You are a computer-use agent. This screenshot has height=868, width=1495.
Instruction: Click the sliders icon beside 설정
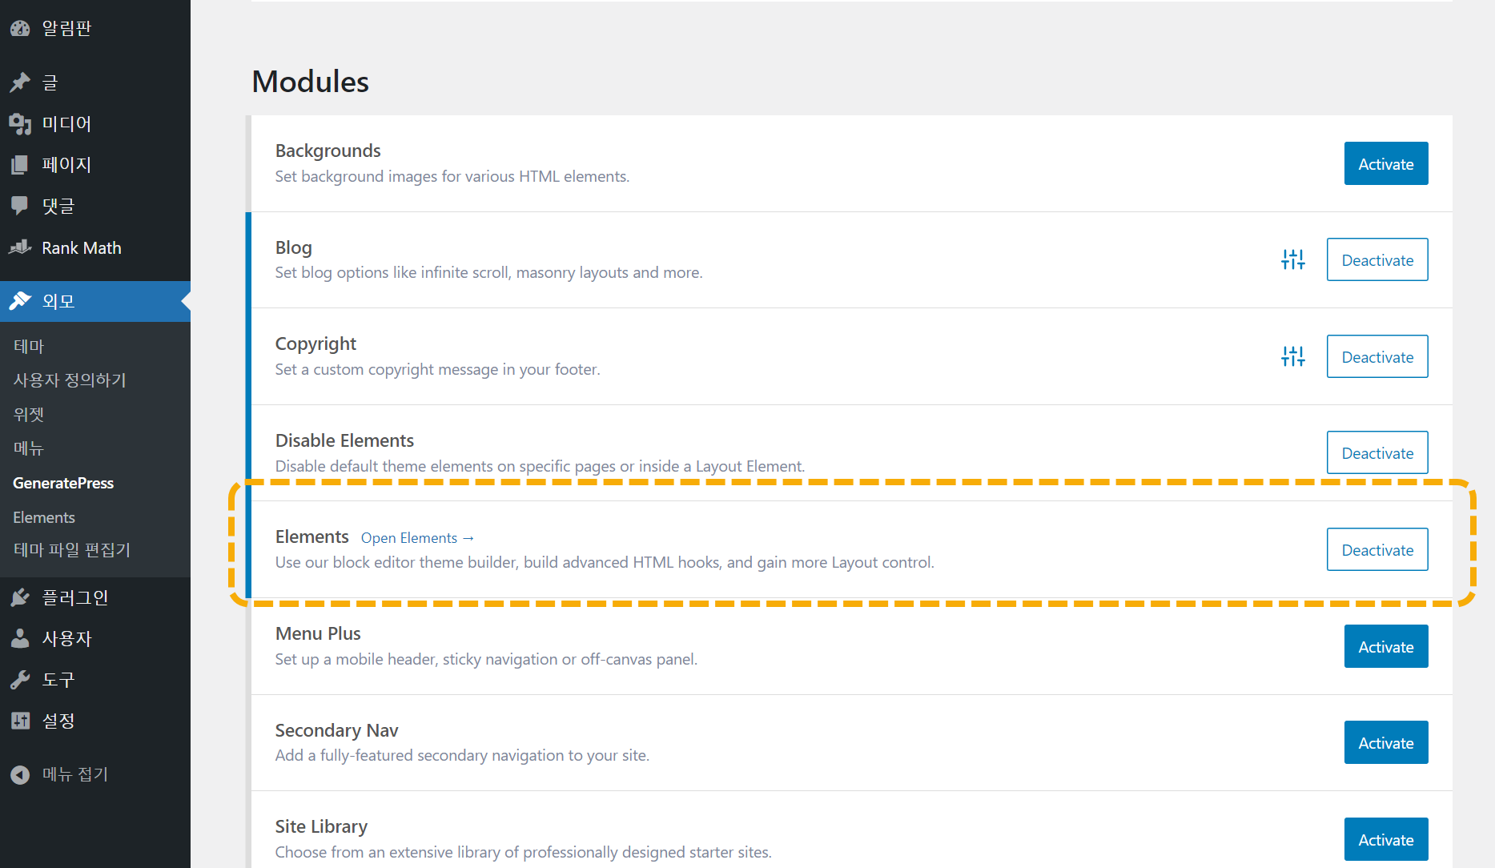(x=20, y=721)
